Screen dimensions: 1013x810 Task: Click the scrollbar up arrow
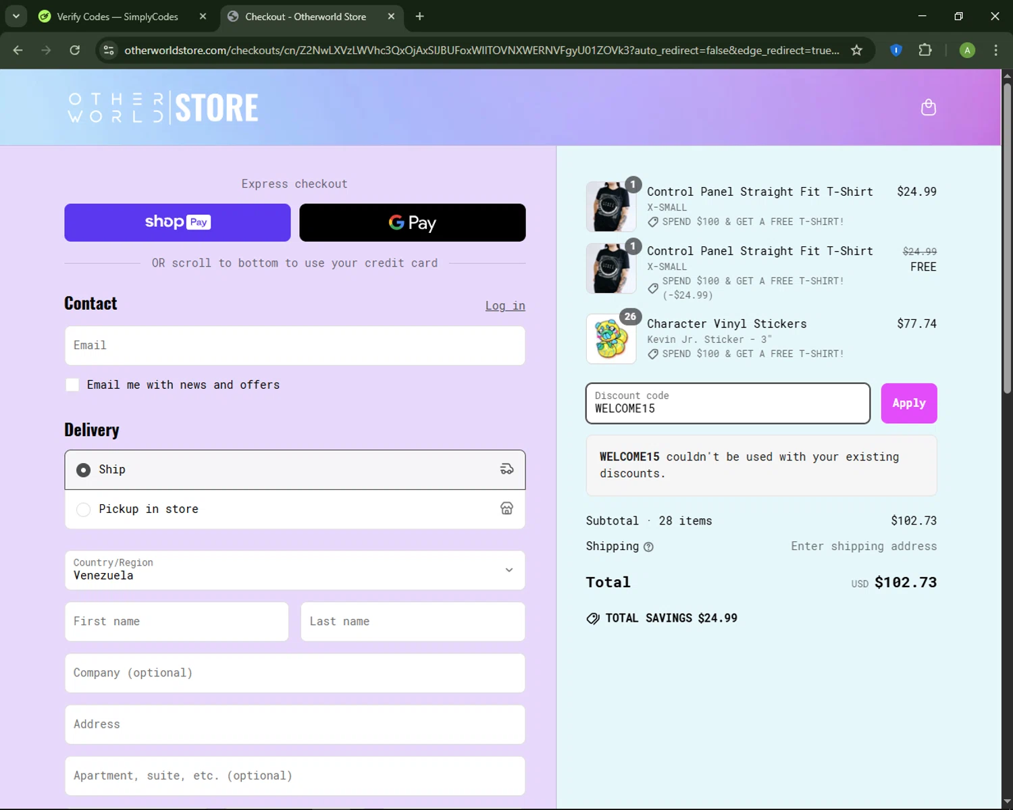[1007, 75]
